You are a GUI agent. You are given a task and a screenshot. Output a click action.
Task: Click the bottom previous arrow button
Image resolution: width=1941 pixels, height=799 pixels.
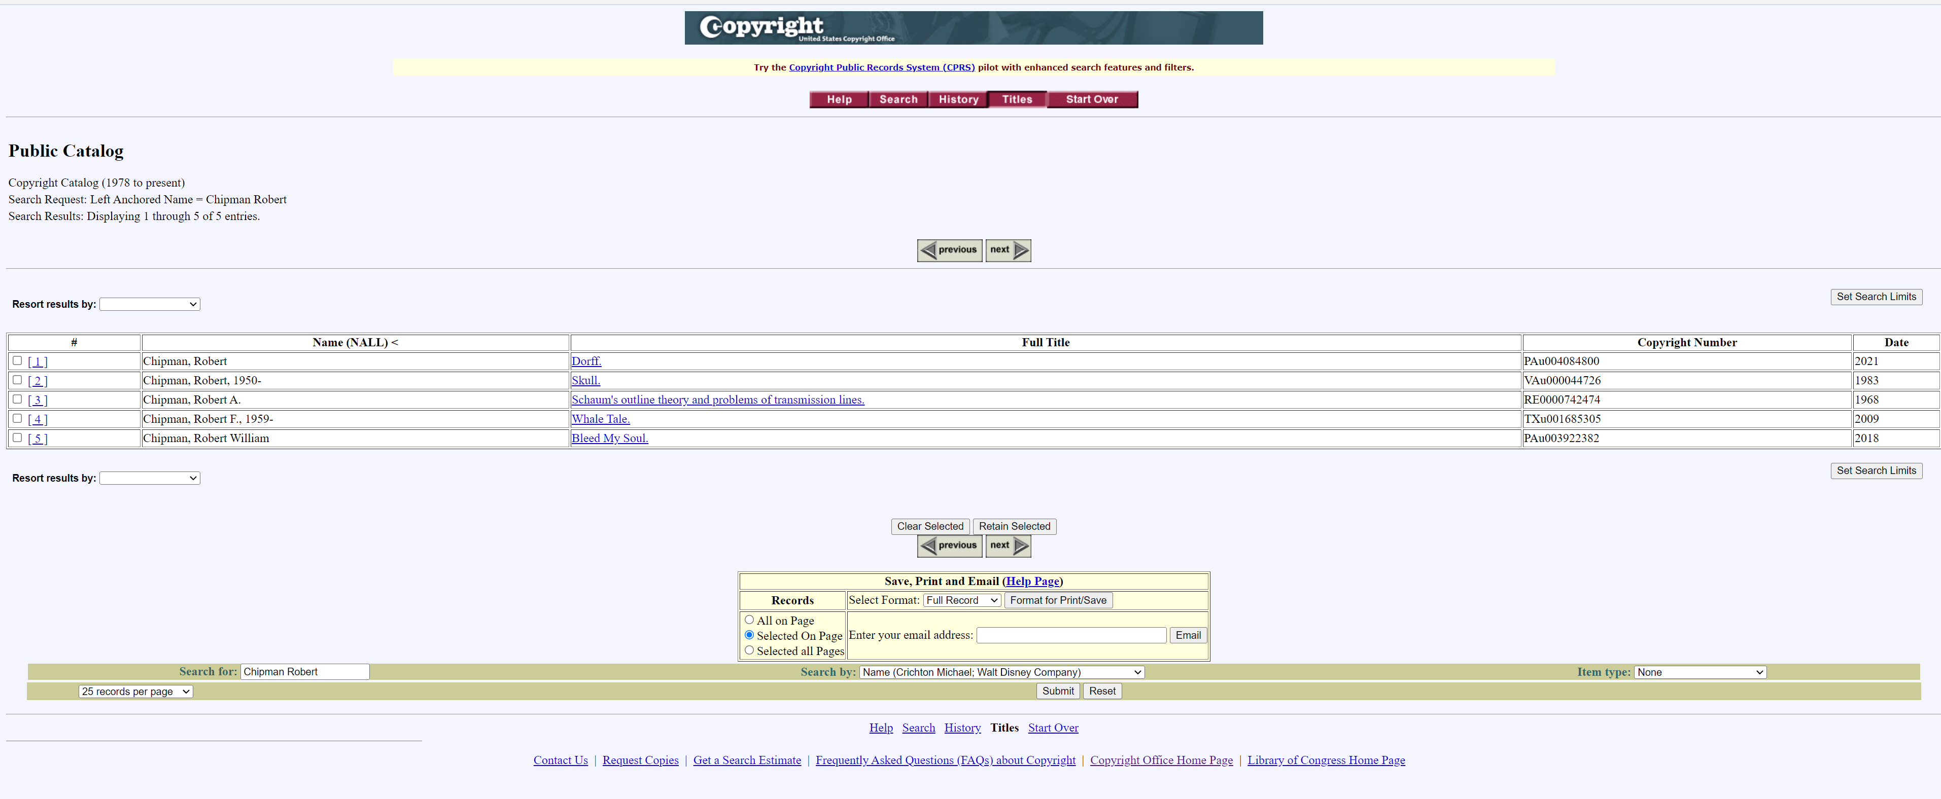pos(949,545)
